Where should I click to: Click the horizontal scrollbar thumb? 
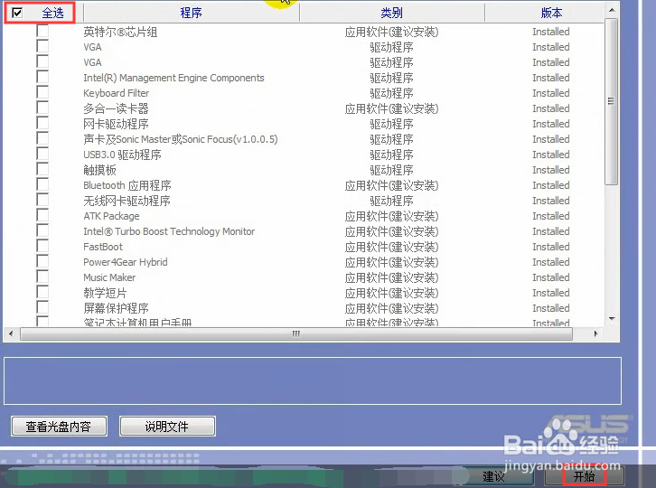tap(296, 334)
